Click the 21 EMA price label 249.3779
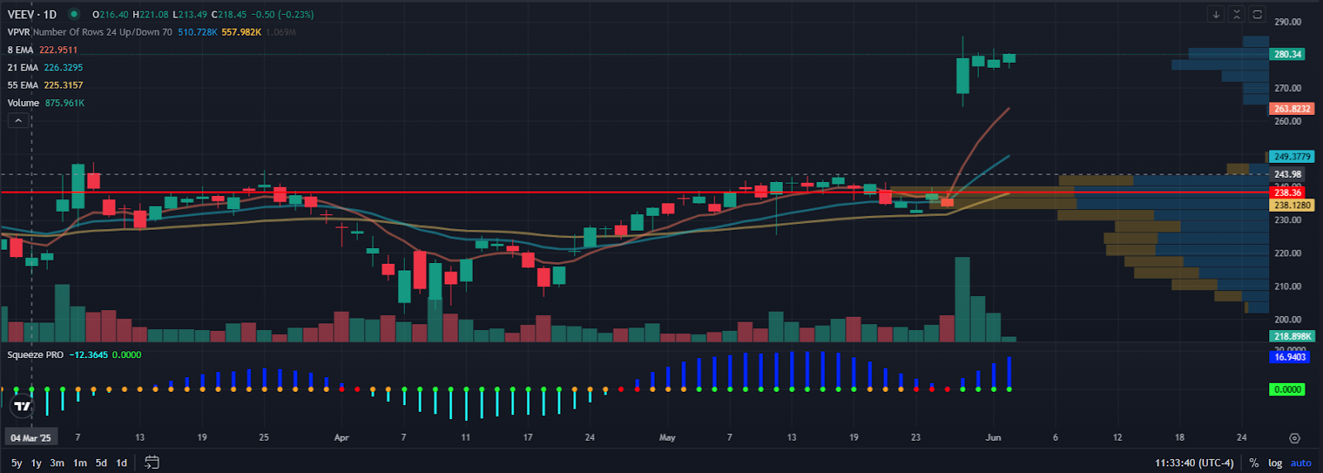This screenshot has width=1323, height=473. coord(1292,156)
